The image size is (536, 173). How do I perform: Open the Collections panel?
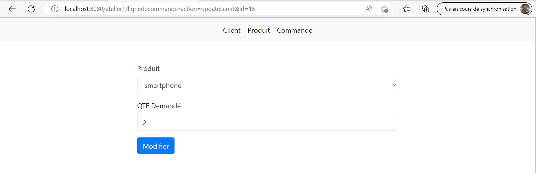425,9
